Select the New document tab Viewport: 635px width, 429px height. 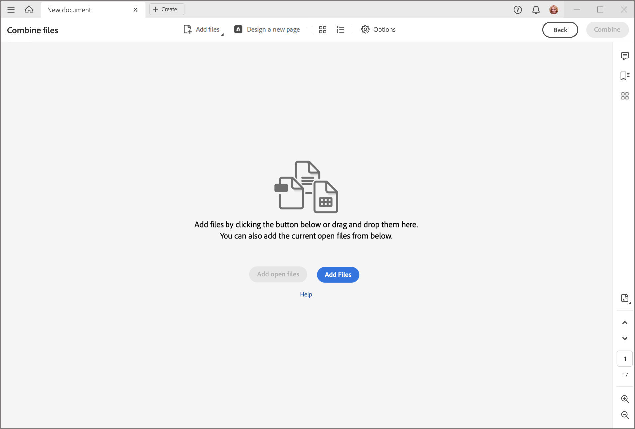tap(69, 10)
